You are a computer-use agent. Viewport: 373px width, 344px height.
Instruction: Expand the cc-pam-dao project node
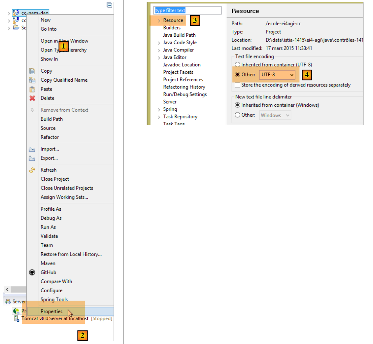pyautogui.click(x=9, y=14)
